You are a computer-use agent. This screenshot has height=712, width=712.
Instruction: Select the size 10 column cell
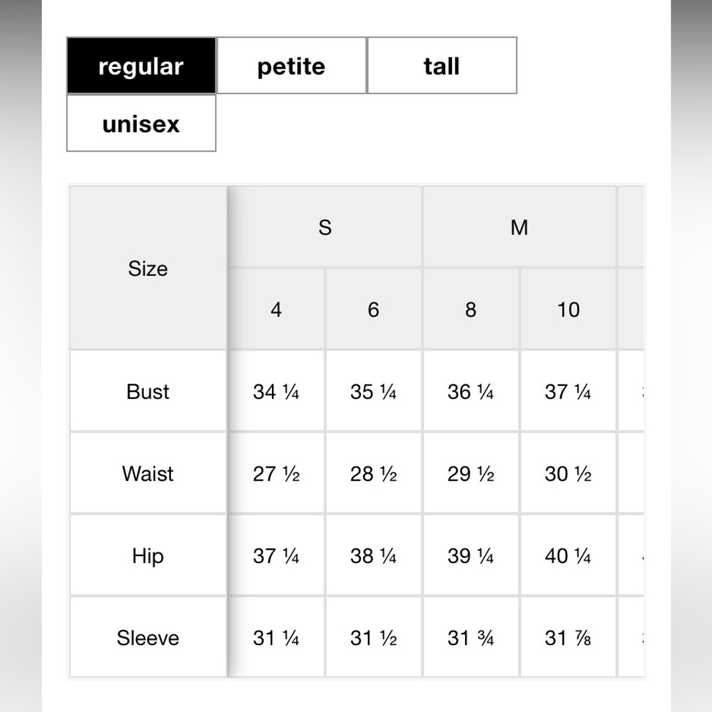(568, 310)
